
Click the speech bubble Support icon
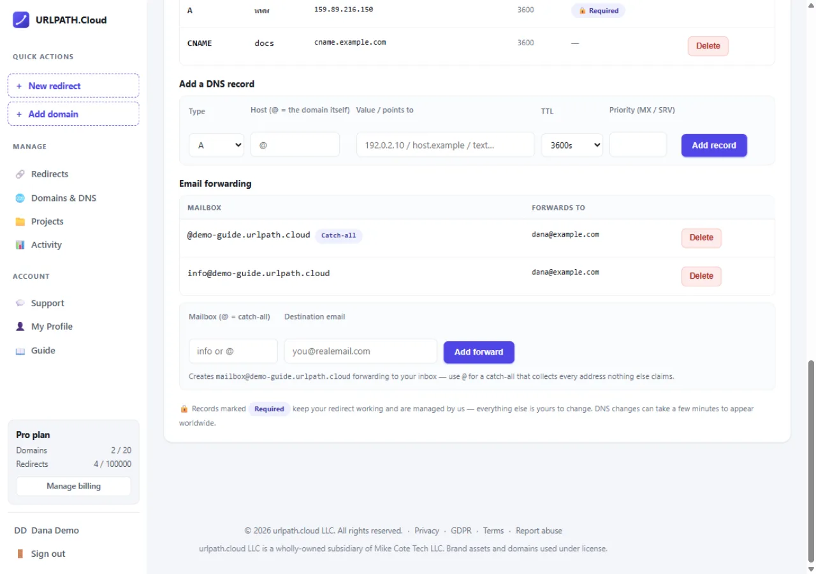[20, 304]
